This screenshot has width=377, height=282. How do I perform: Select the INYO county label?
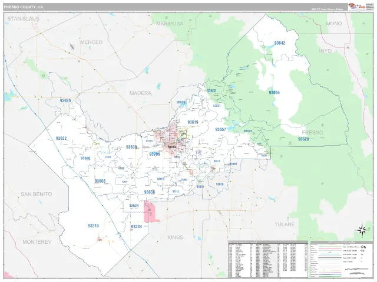coord(325,51)
